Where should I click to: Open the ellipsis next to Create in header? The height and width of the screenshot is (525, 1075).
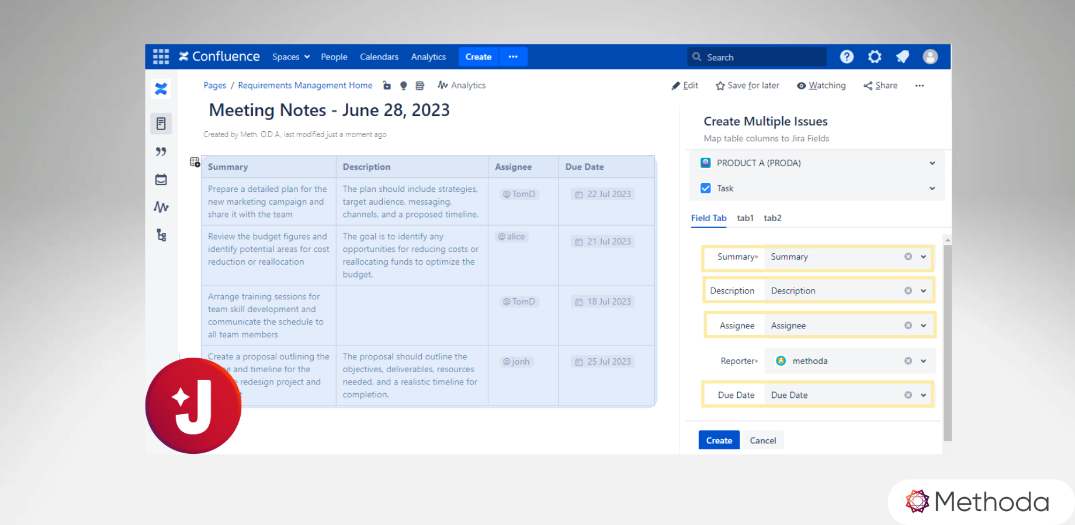pyautogui.click(x=513, y=57)
